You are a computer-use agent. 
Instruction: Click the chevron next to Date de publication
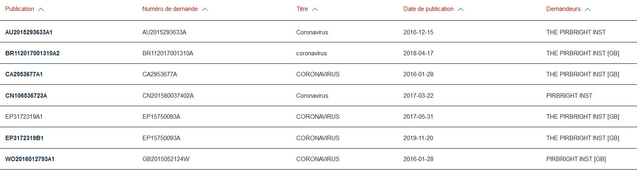461,9
